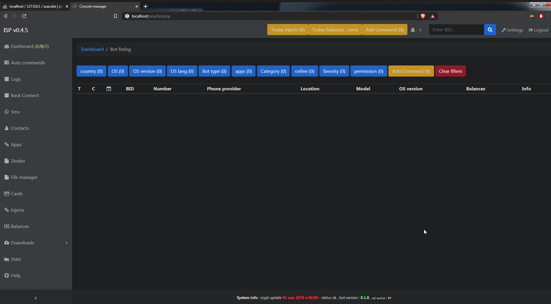The image size is (551, 304).
Task: Open File manager from the sidebar
Action: click(x=24, y=178)
